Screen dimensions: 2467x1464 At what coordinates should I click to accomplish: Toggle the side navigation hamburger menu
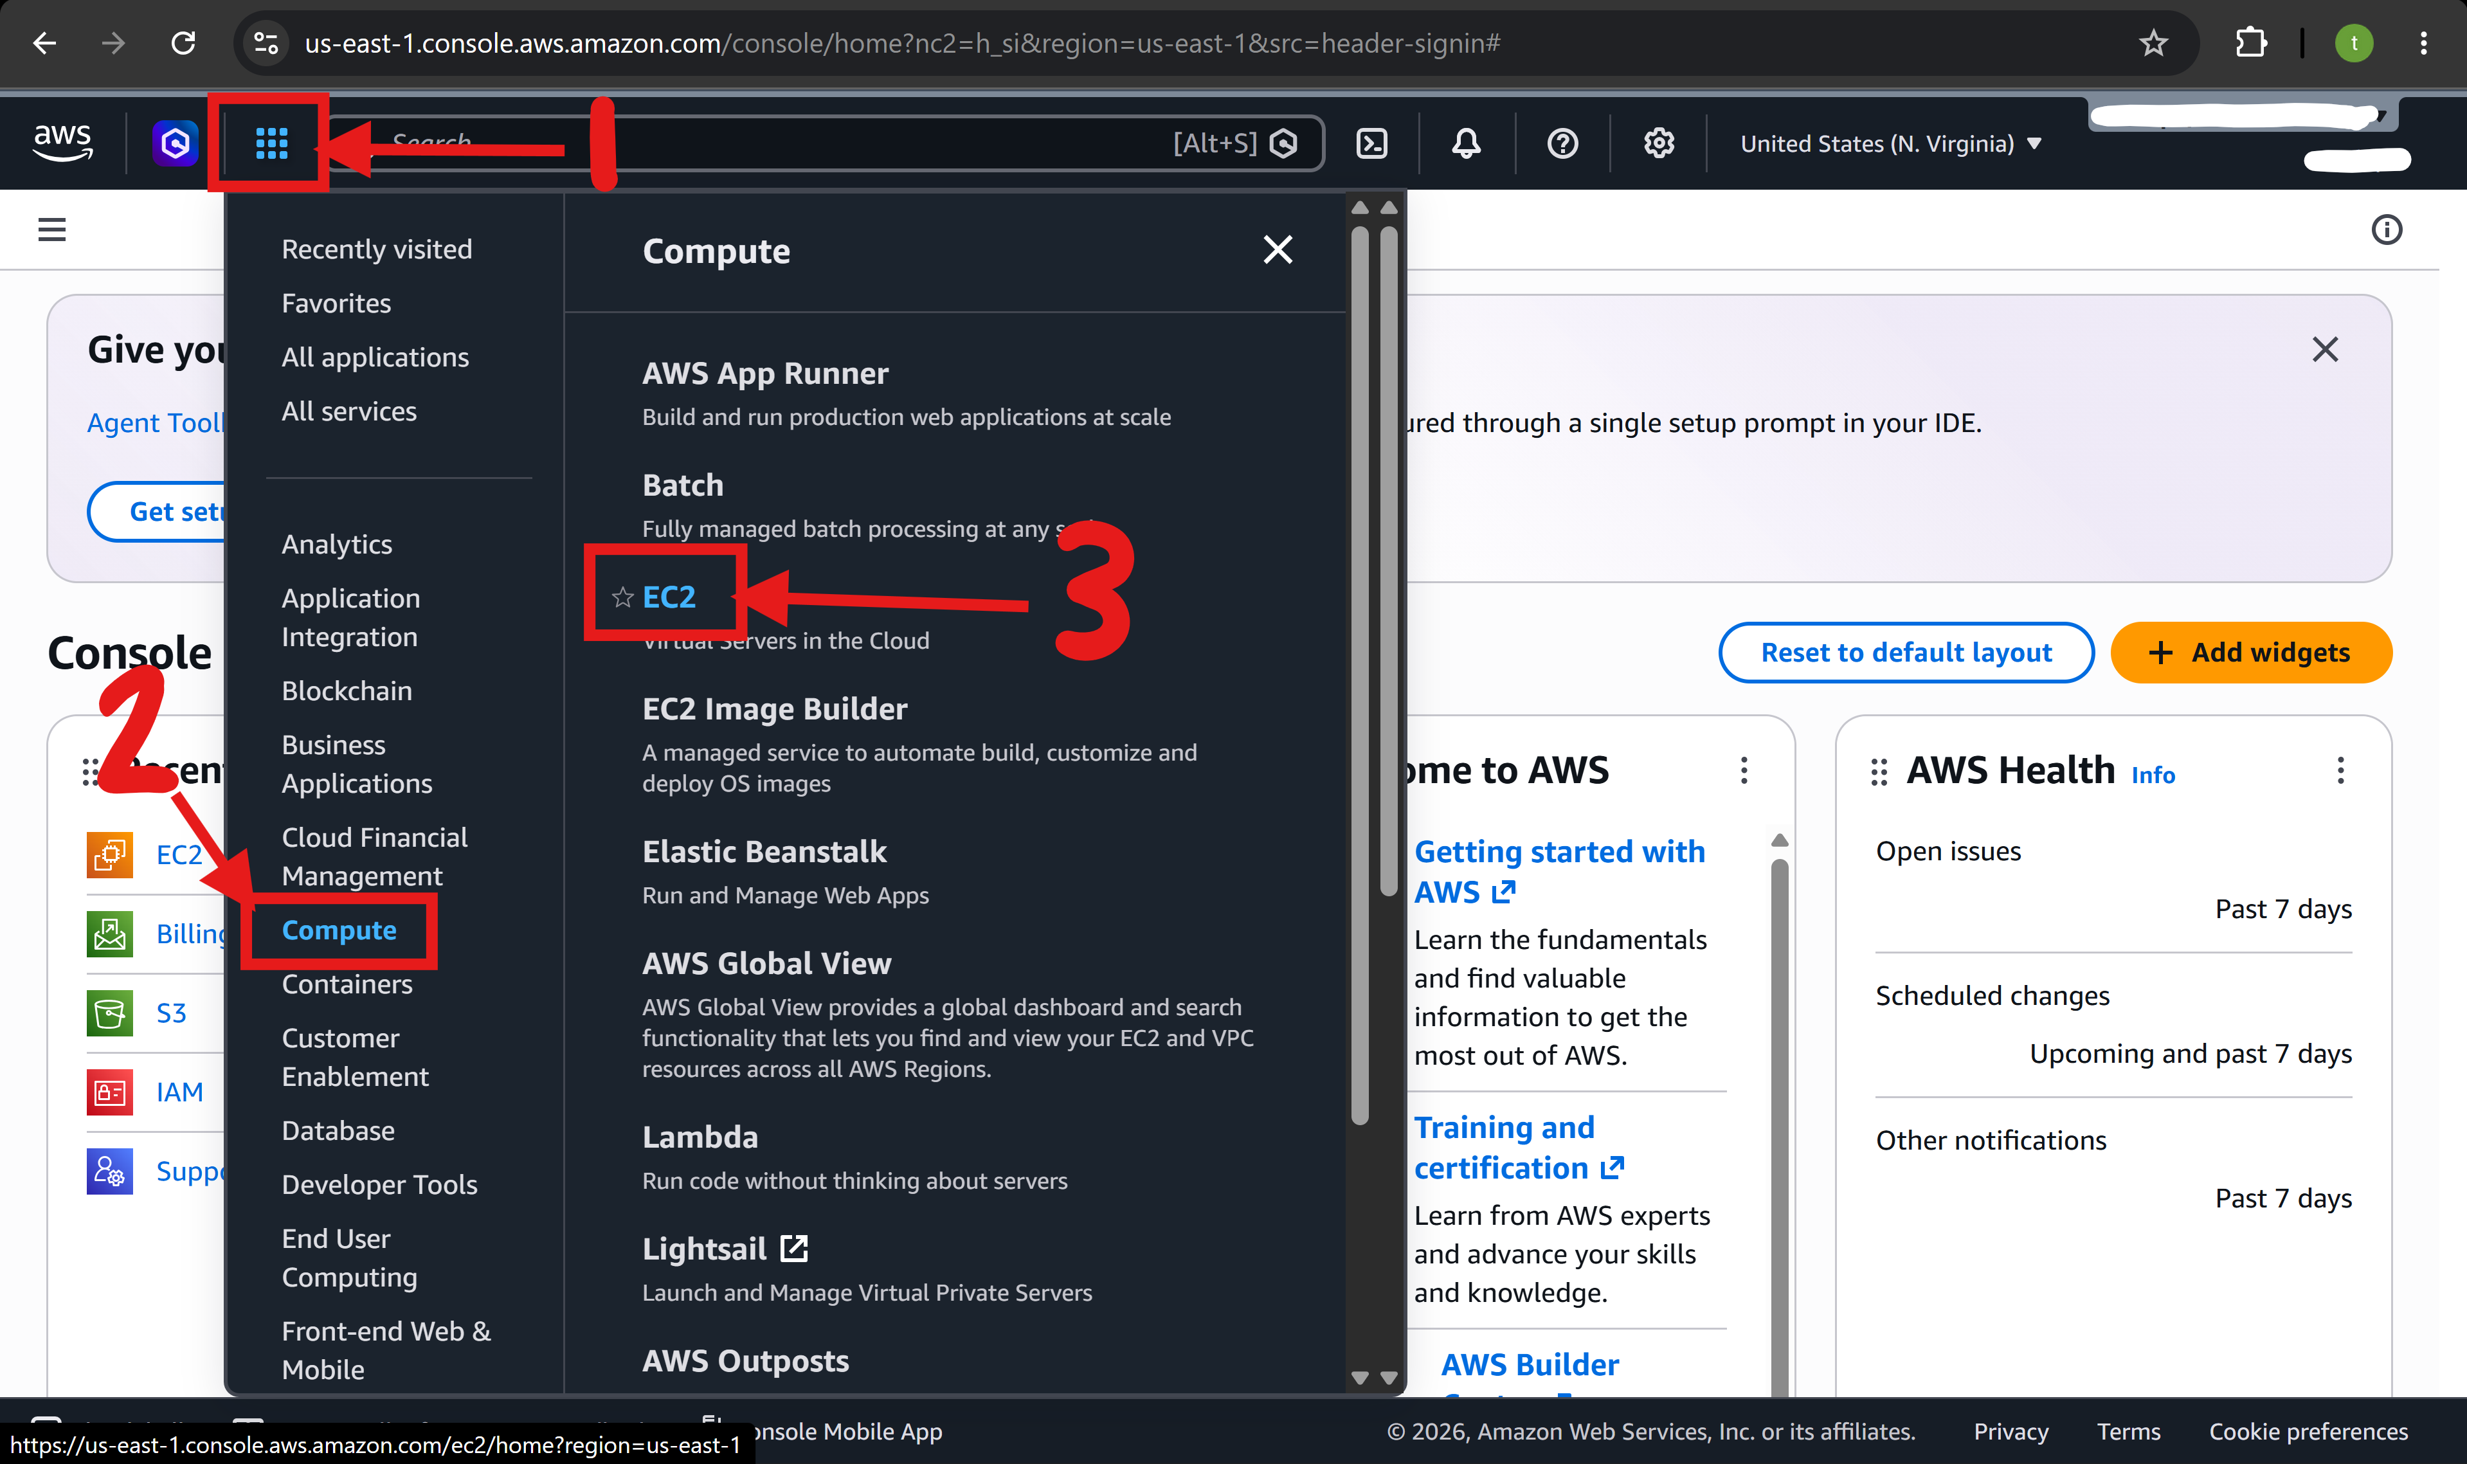click(51, 230)
